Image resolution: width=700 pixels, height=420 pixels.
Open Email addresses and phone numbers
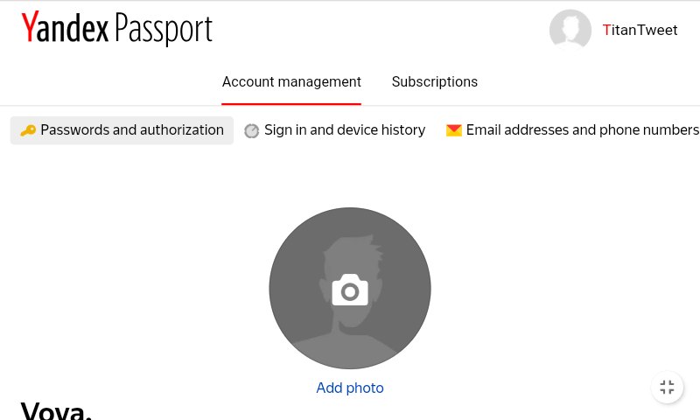click(x=582, y=130)
